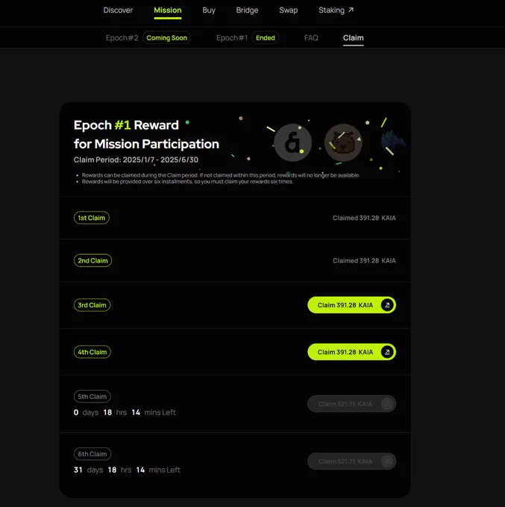Click the 6th Claim 31 days countdown

pos(127,470)
